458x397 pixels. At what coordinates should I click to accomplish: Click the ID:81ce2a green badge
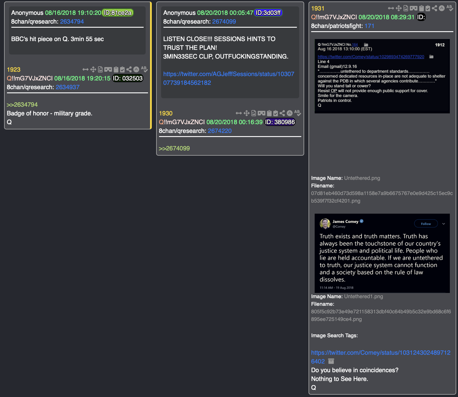click(x=117, y=13)
